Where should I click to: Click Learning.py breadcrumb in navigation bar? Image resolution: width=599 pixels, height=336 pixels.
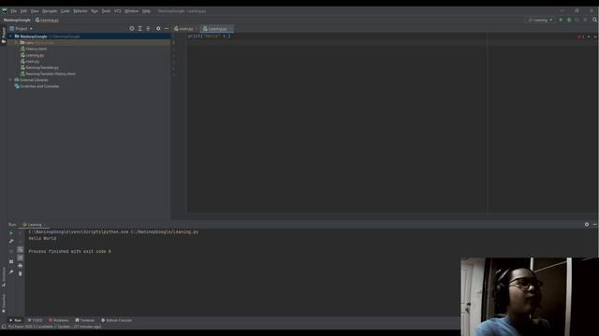click(47, 20)
